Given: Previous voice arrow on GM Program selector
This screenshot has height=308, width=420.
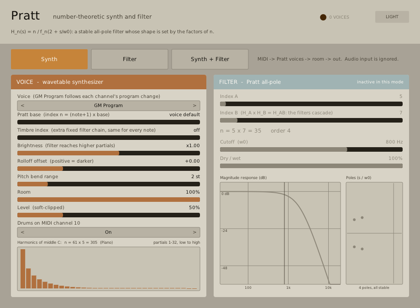Looking at the screenshot, I should coord(22,106).
